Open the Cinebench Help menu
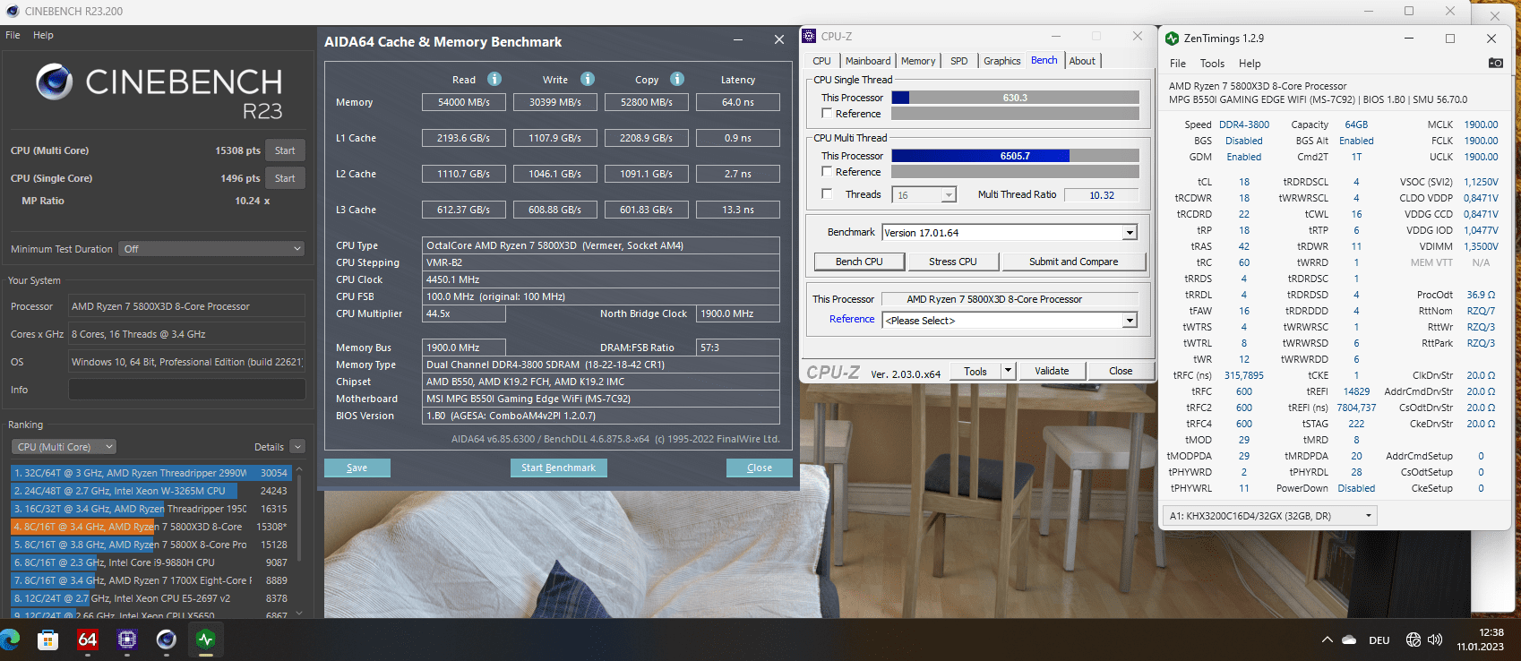Viewport: 1521px width, 661px height. pos(43,35)
